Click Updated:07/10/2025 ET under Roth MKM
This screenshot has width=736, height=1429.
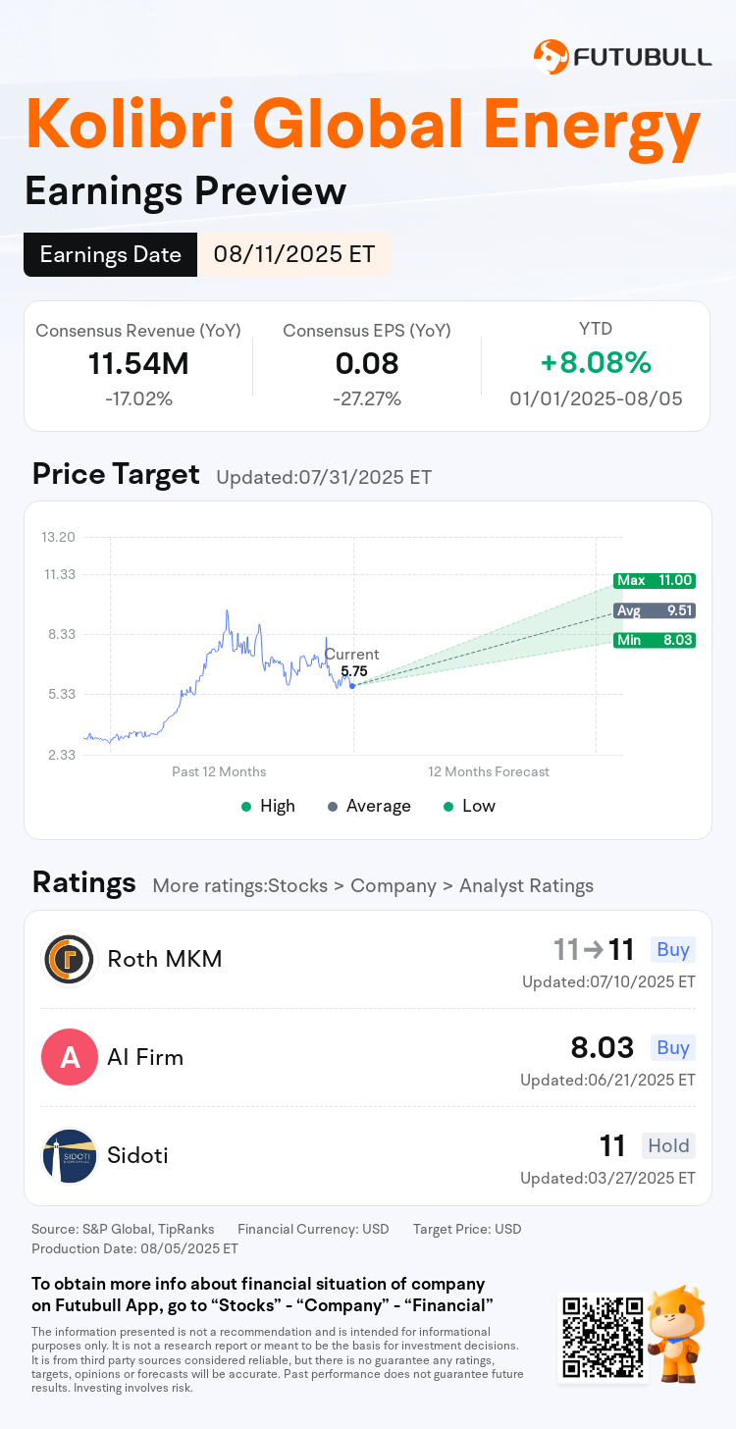click(x=608, y=981)
